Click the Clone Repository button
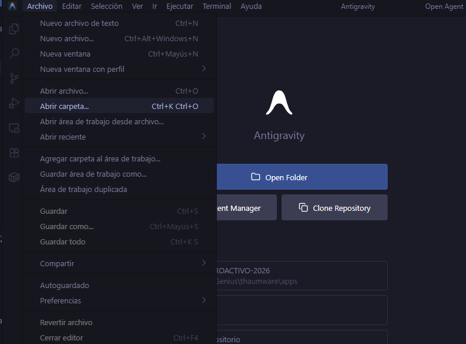466x344 pixels. point(334,208)
